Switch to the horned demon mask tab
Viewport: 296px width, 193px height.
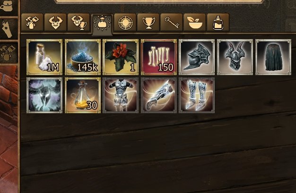55,23
